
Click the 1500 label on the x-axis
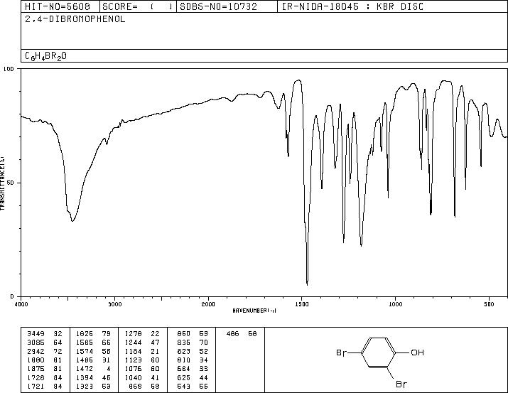pyautogui.click(x=302, y=304)
